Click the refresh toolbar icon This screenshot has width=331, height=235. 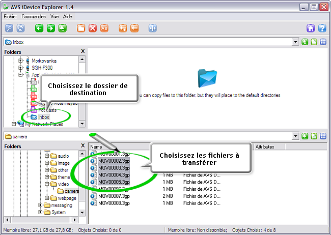pyautogui.click(x=21, y=28)
